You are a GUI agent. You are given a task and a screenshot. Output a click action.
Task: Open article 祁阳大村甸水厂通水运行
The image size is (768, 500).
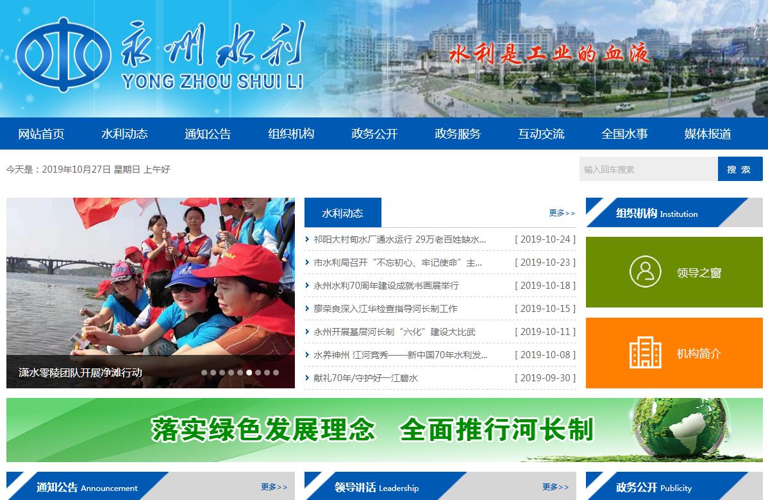point(399,239)
